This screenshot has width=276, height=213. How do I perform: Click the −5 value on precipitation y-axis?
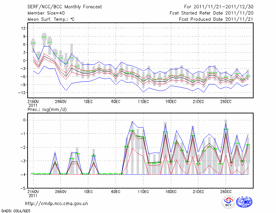(x=23, y=189)
